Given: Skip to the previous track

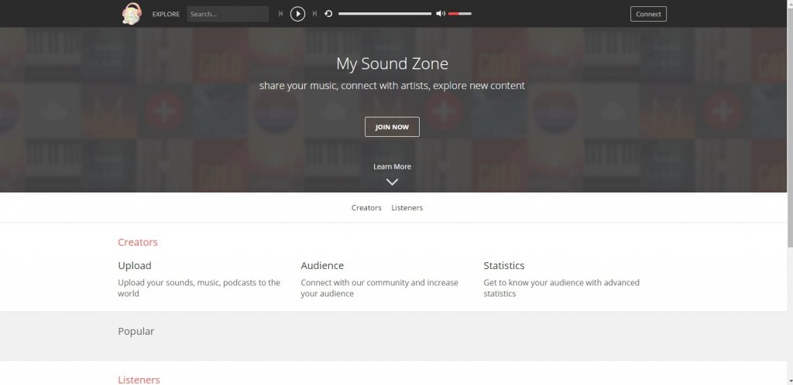Looking at the screenshot, I should [x=281, y=14].
